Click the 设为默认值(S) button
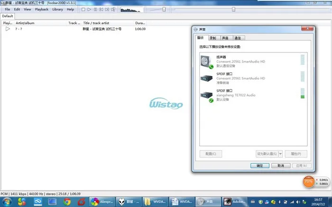332x207 pixels. [x=267, y=154]
